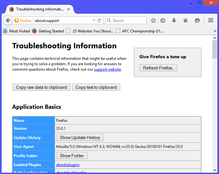219x174 pixels.
Task: Show more bookmarks via chevron overflow
Action: pyautogui.click(x=215, y=31)
